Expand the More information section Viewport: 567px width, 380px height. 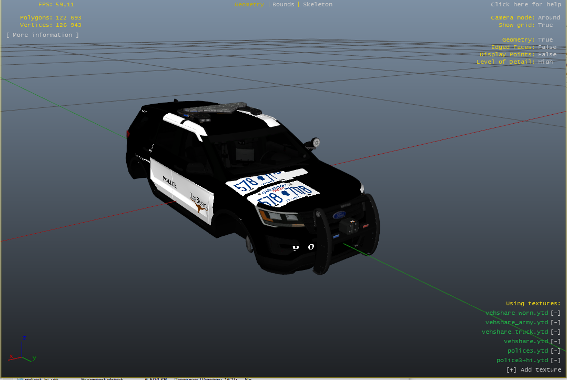(42, 35)
